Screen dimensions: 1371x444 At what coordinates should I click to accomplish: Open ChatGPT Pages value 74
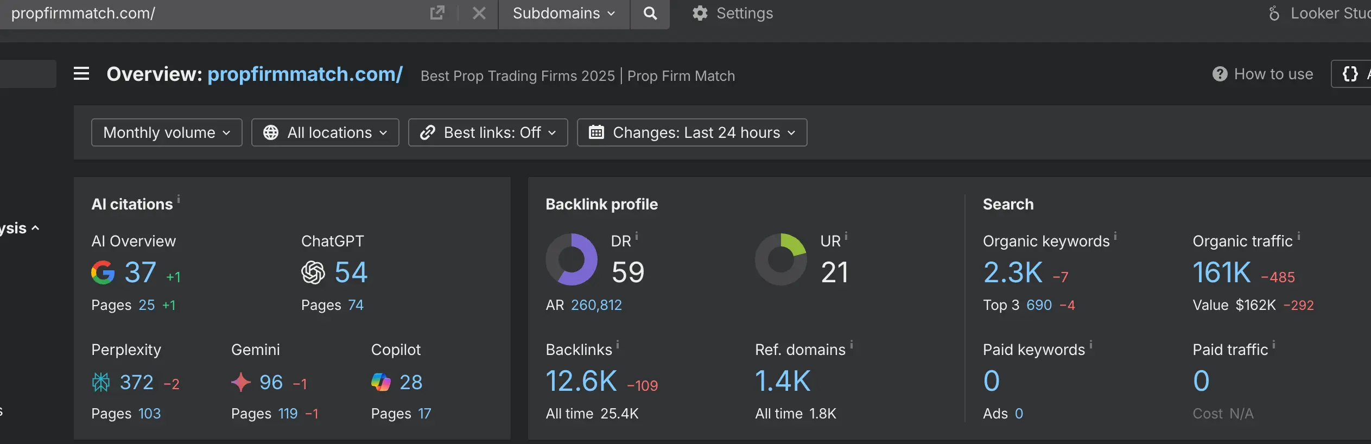356,305
